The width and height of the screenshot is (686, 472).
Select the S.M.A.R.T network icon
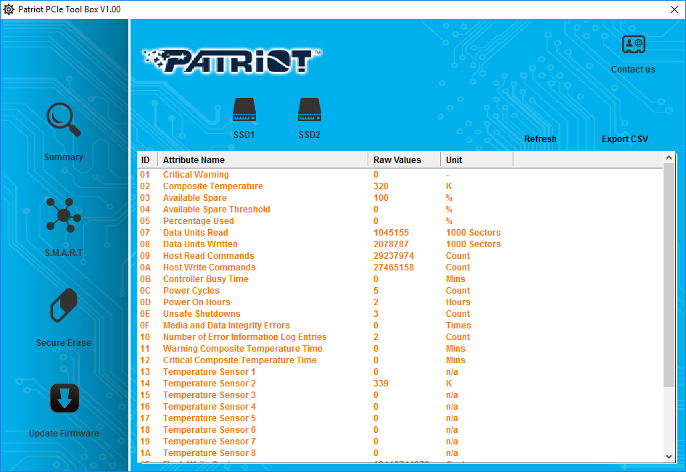coord(63,215)
